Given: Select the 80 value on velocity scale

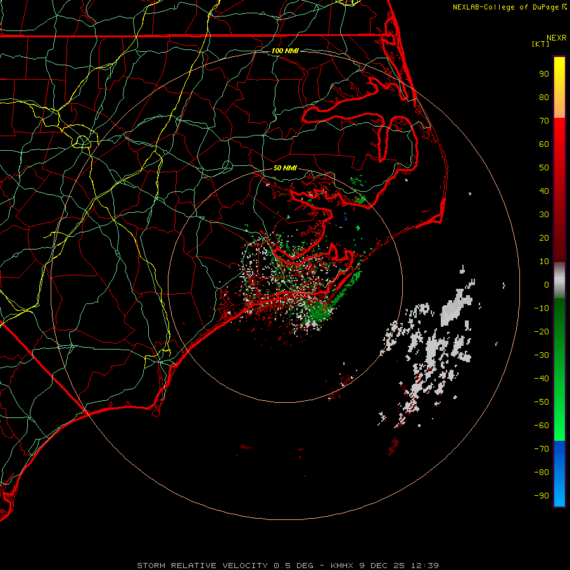Looking at the screenshot, I should click(544, 97).
